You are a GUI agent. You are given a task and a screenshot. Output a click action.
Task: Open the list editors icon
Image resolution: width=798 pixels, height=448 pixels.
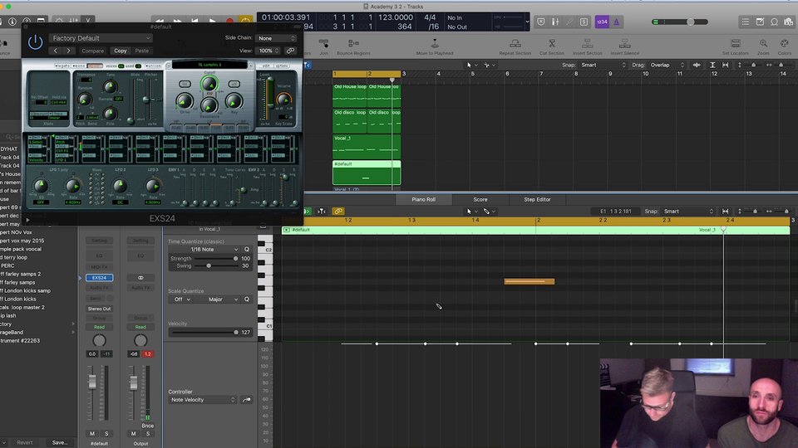(x=745, y=22)
